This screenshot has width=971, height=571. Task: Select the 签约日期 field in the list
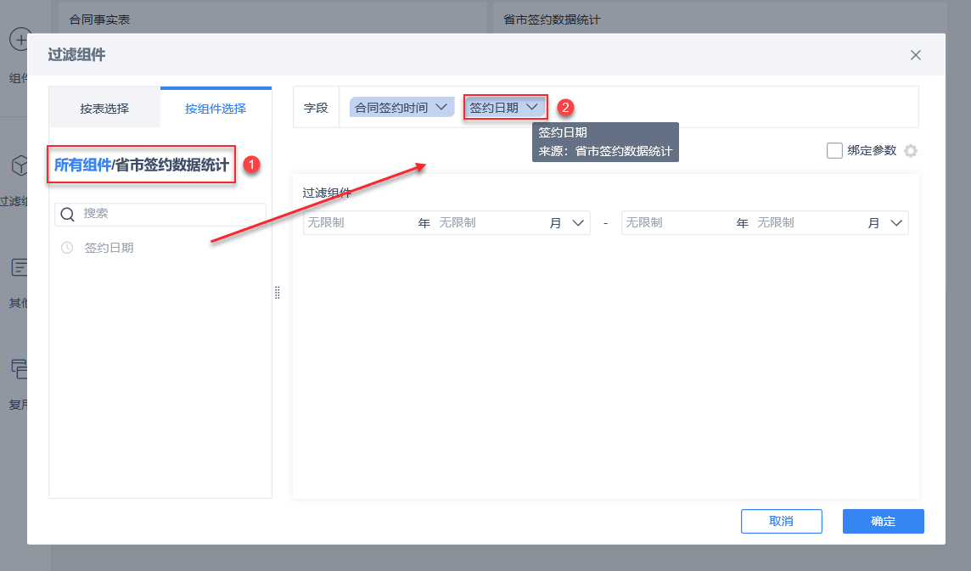coord(109,248)
